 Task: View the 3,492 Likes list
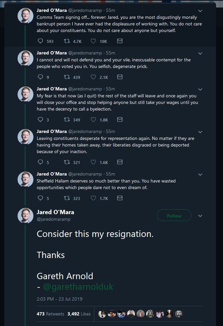pos(79,314)
